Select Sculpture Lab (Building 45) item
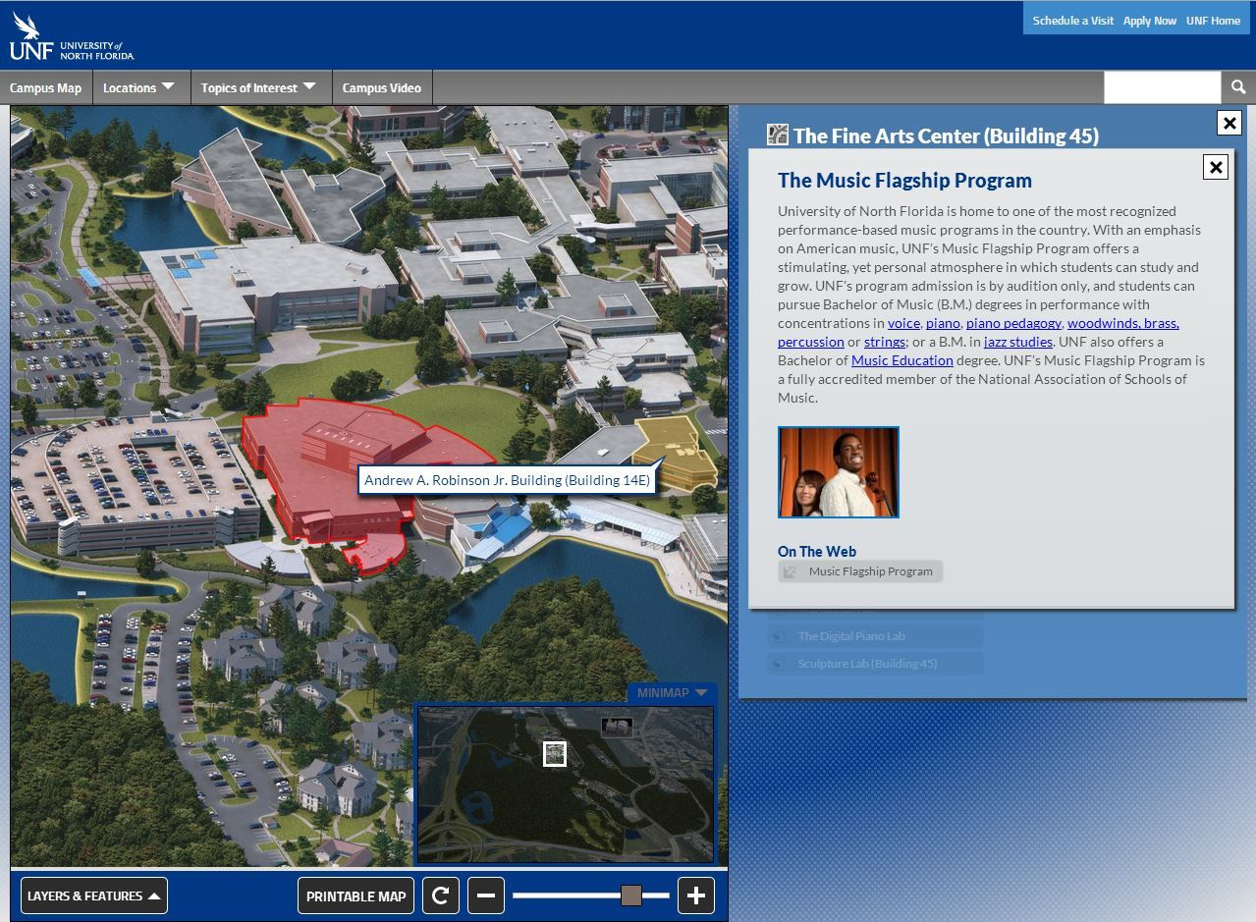The image size is (1256, 922). coord(875,664)
